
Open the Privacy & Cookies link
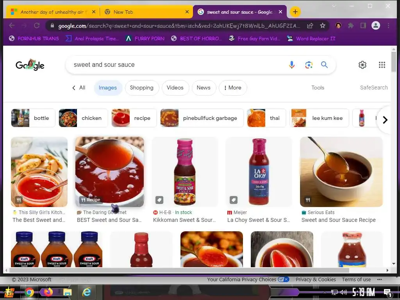(316, 279)
